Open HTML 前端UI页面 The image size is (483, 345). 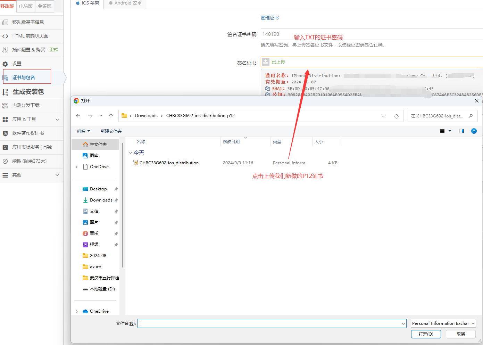click(x=32, y=36)
